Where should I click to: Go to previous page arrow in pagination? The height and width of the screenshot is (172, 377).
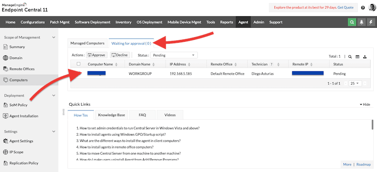point(346,83)
